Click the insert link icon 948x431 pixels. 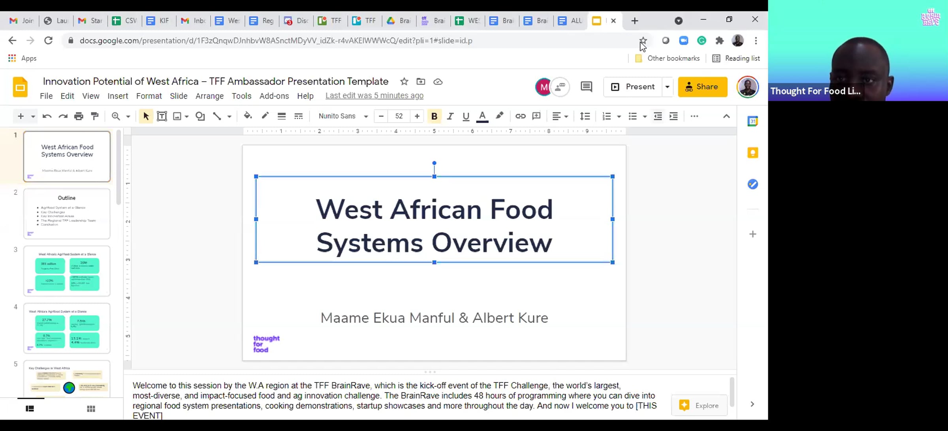pos(520,116)
